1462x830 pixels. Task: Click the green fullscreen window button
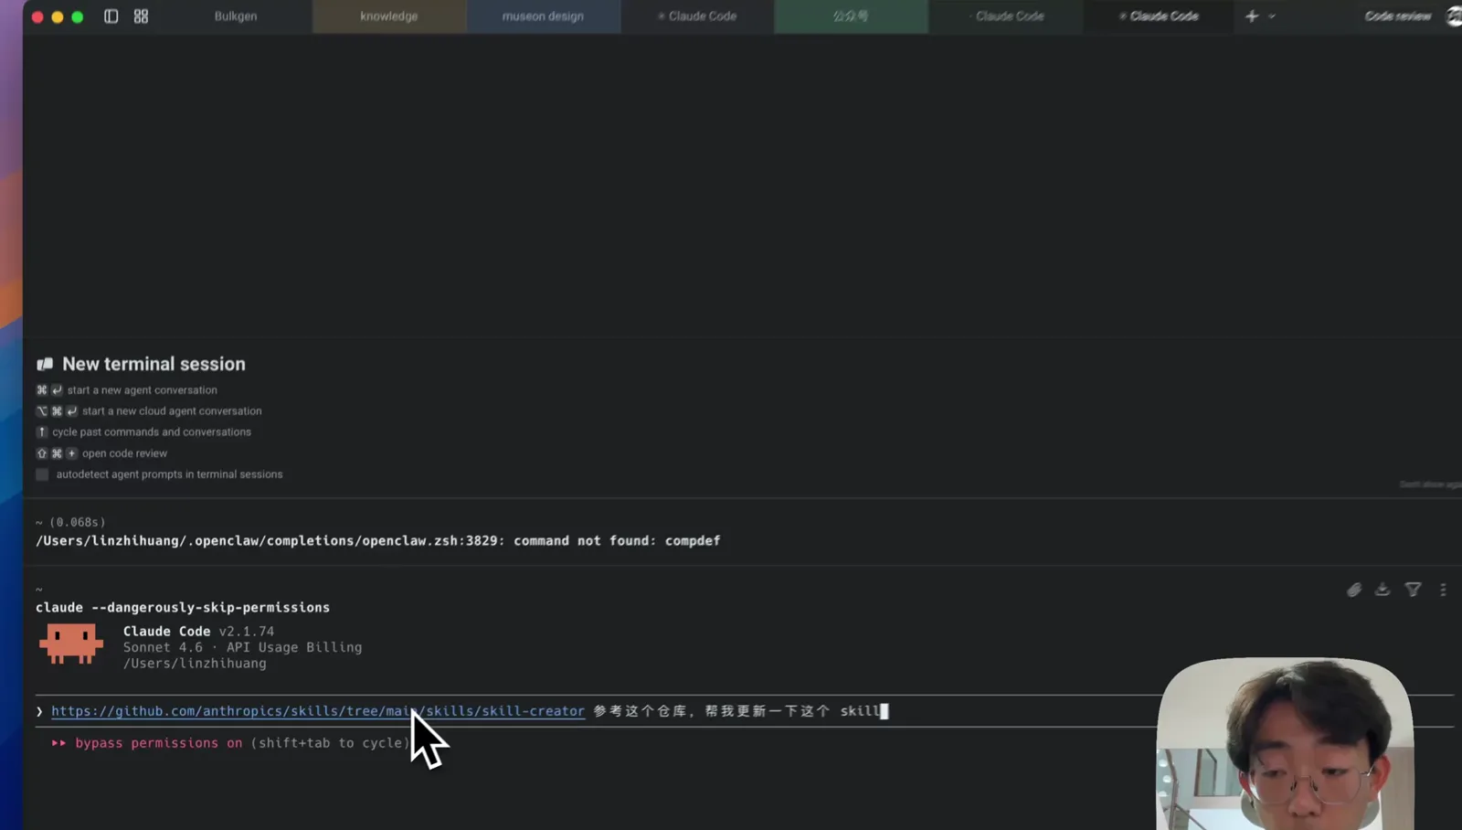click(x=78, y=16)
